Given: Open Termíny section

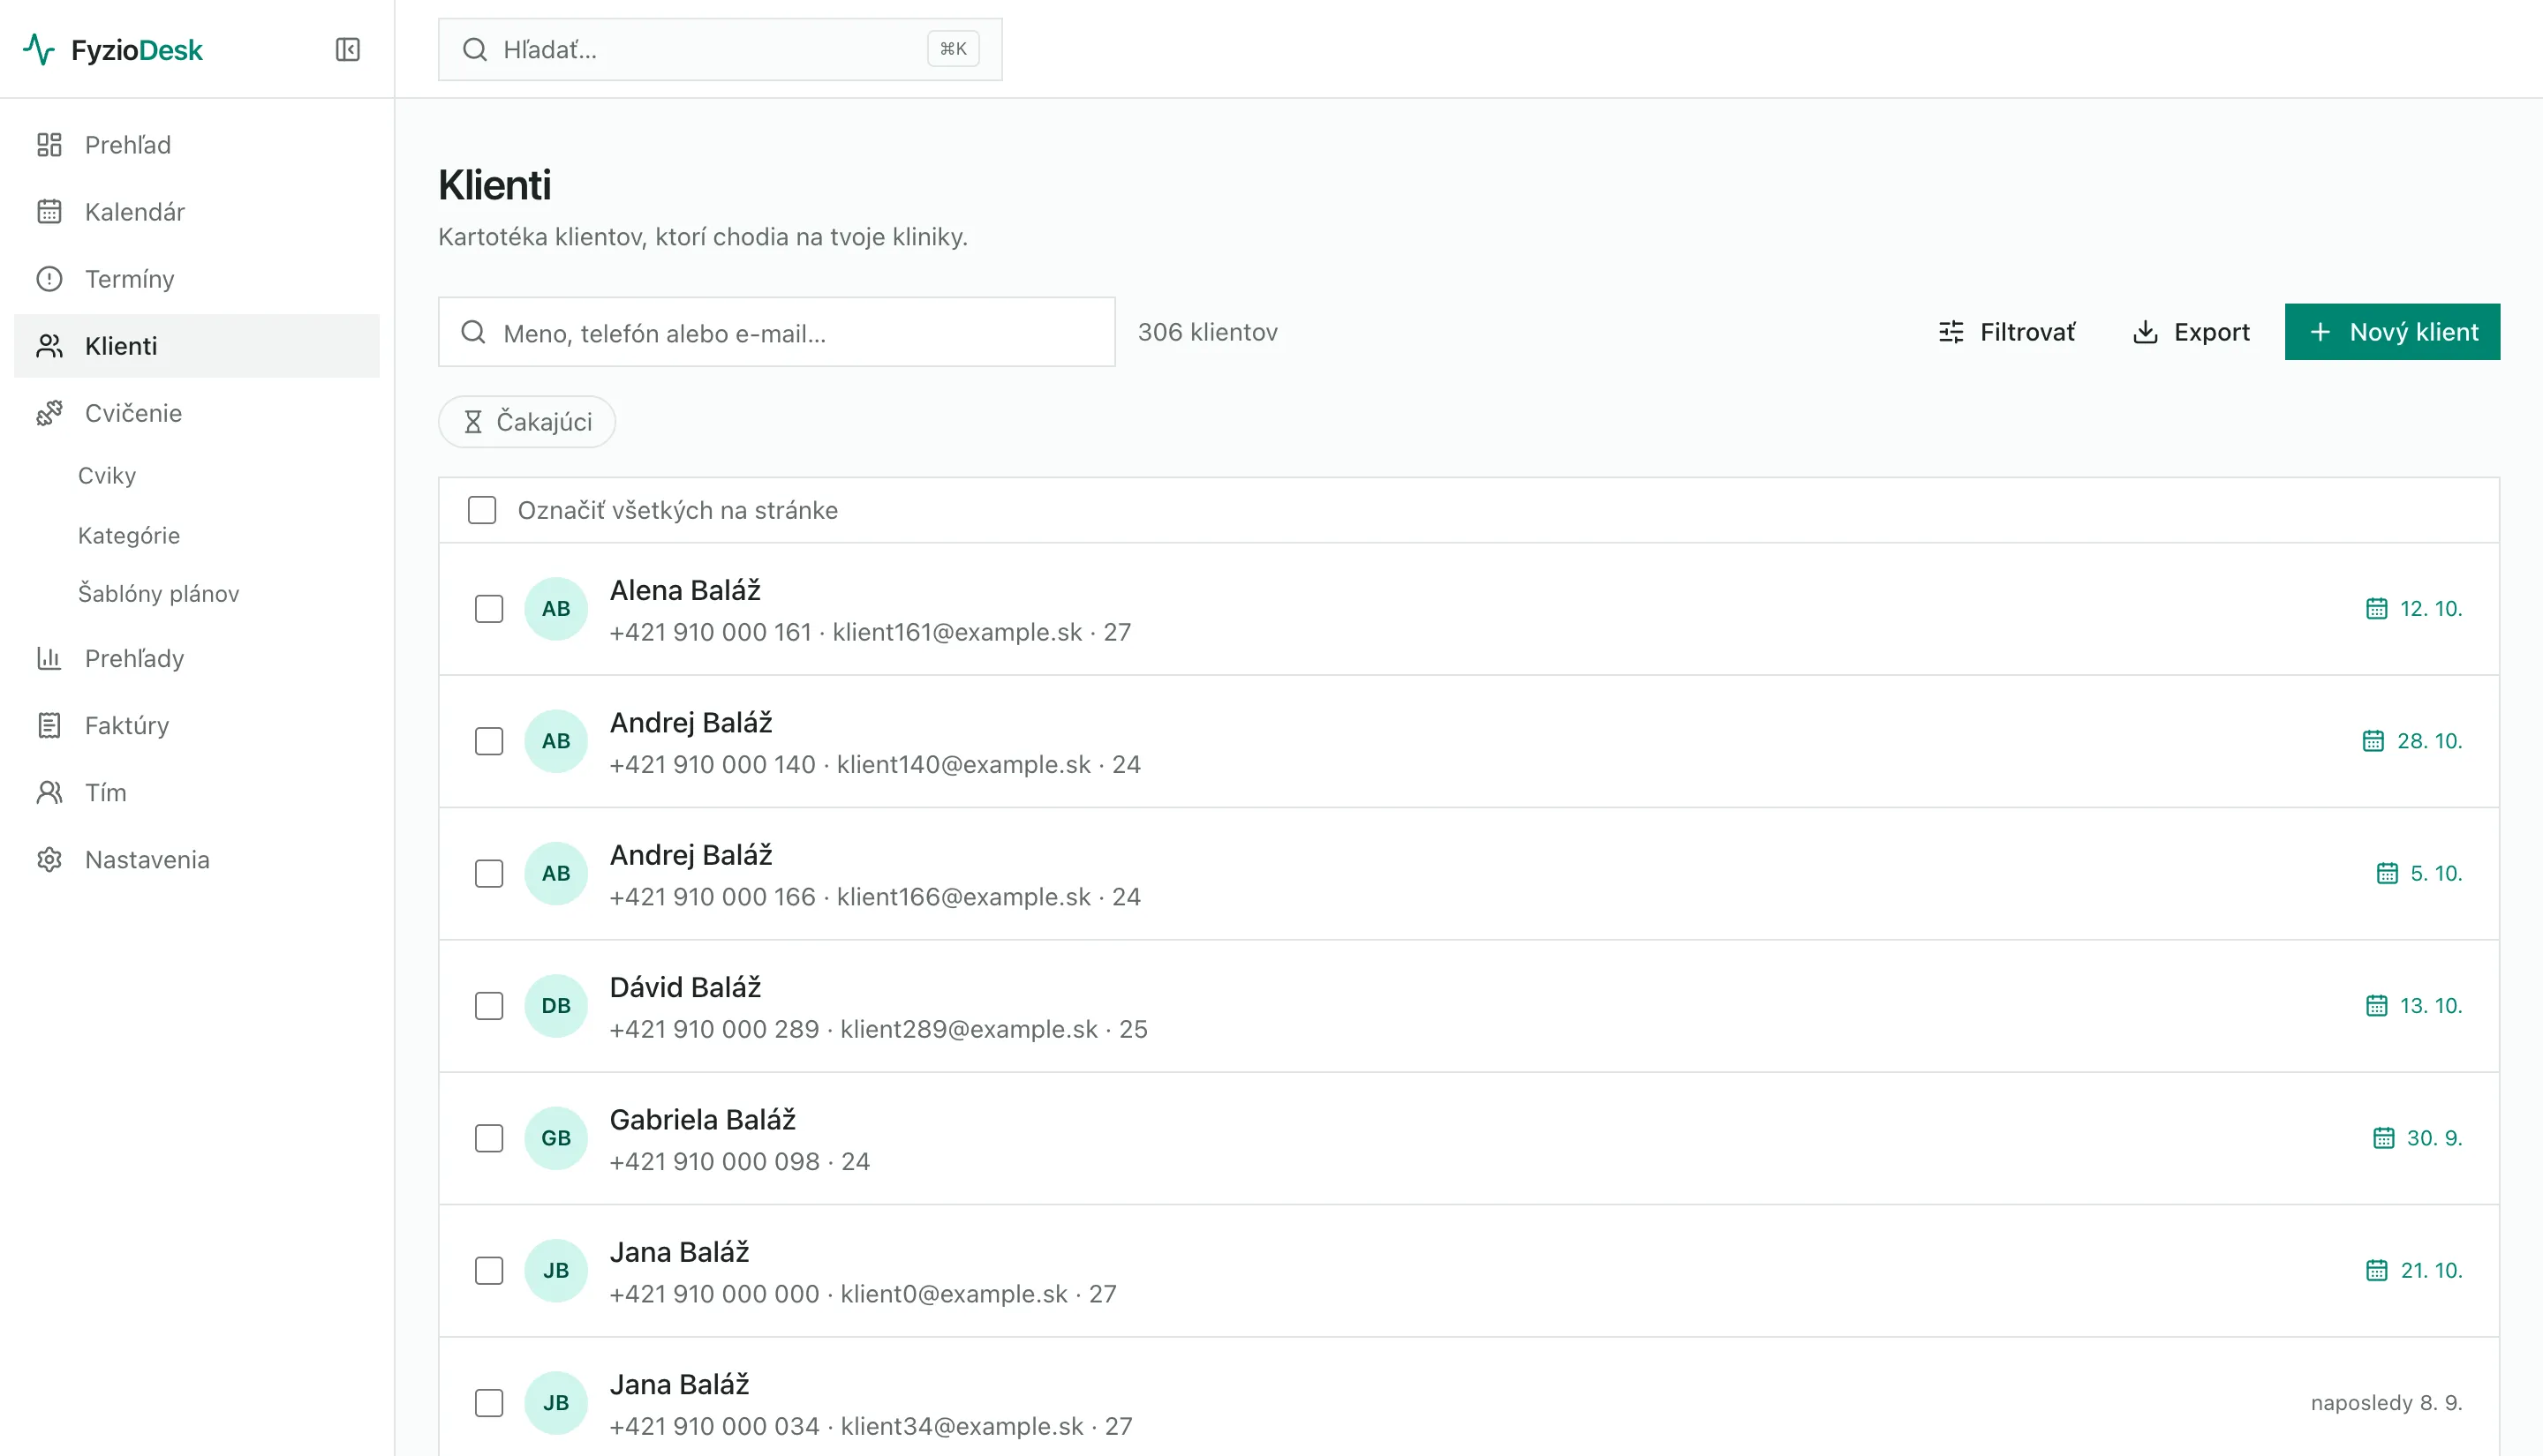Looking at the screenshot, I should tap(197, 279).
